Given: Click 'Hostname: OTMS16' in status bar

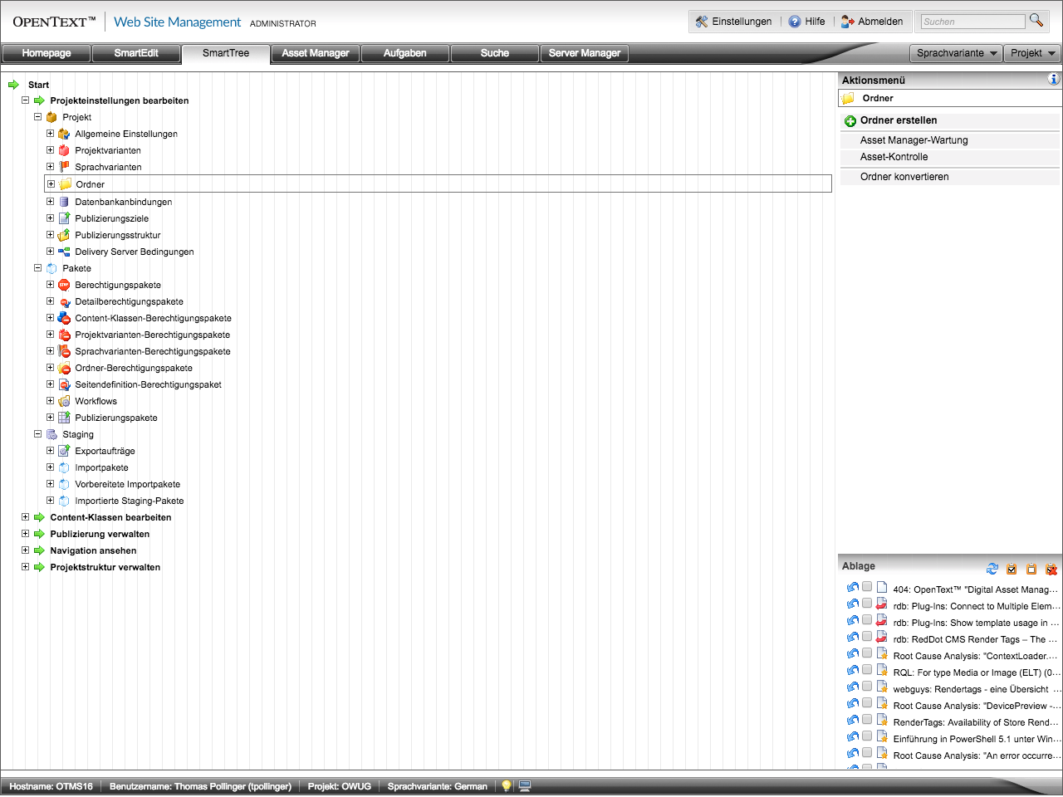Looking at the screenshot, I should (51, 786).
